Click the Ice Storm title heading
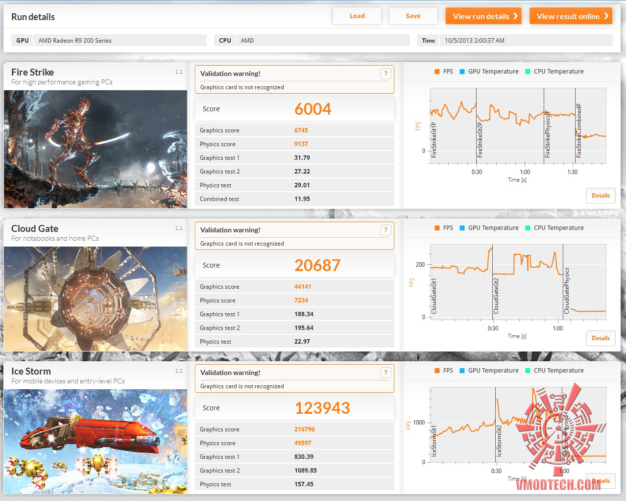This screenshot has height=501, width=626. (31, 371)
